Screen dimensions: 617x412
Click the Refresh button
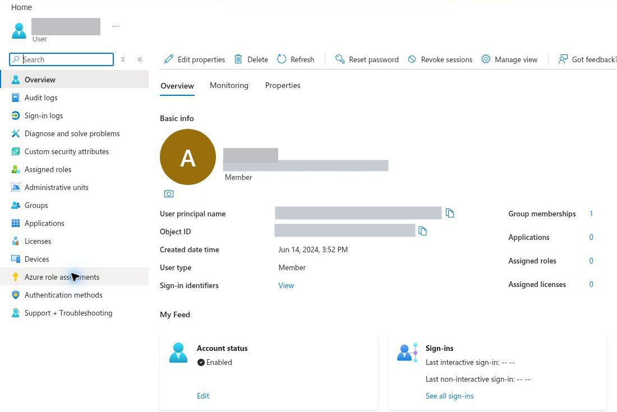click(x=296, y=59)
